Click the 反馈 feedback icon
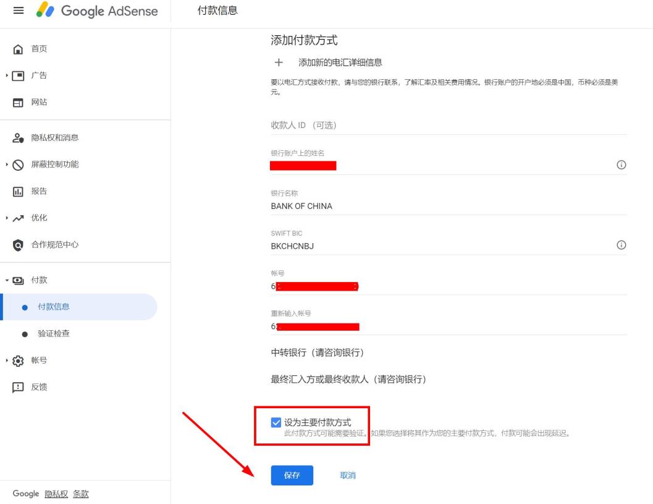 pyautogui.click(x=18, y=388)
